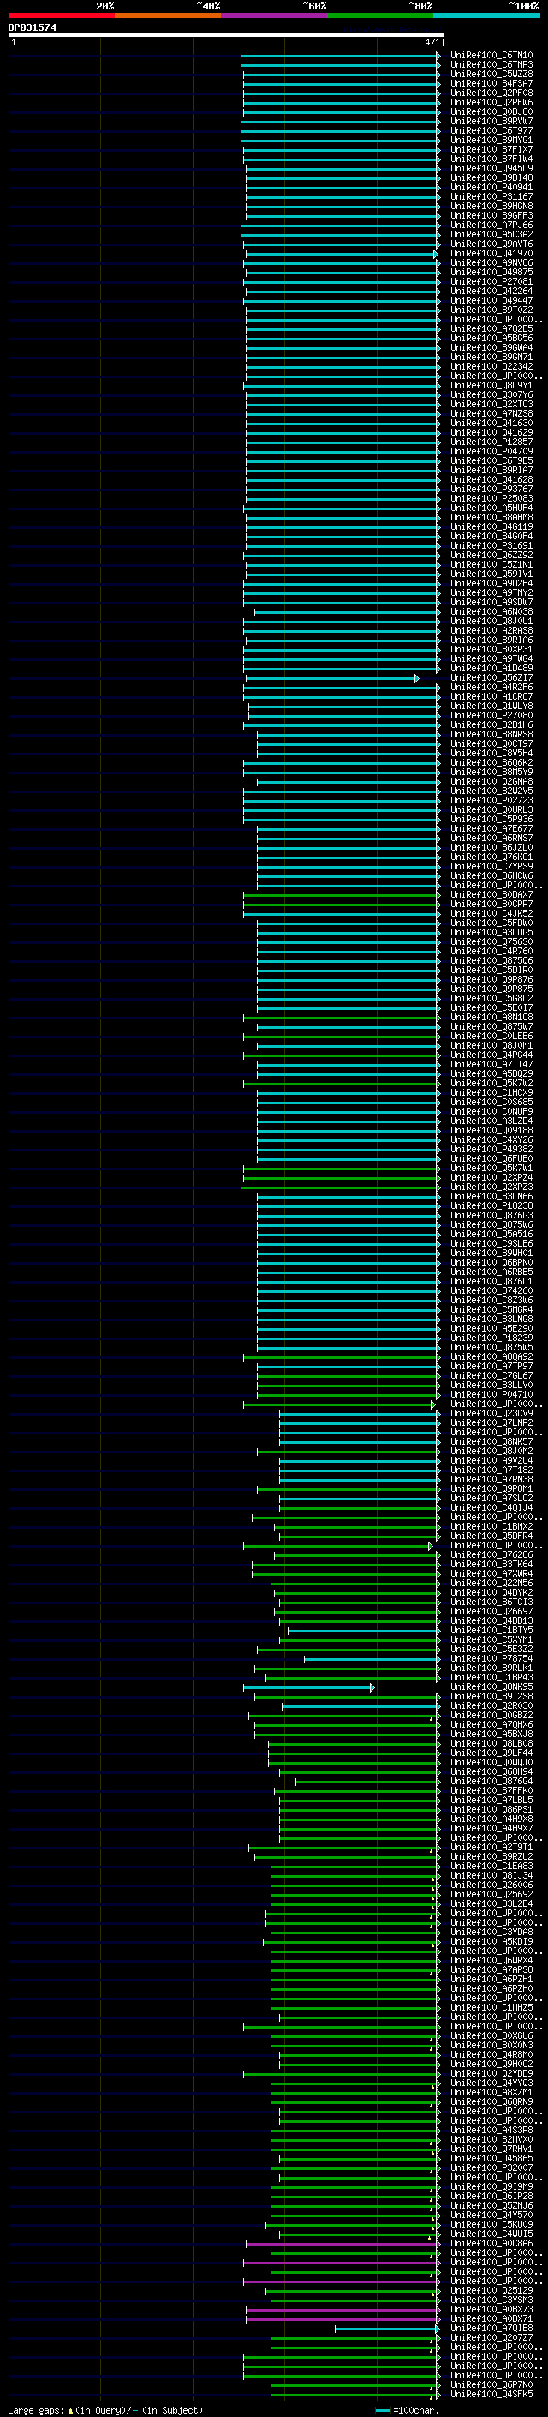The image size is (548, 2417).
Task: Open the UniRef100_A8N1C8 label
Action: tap(491, 1018)
